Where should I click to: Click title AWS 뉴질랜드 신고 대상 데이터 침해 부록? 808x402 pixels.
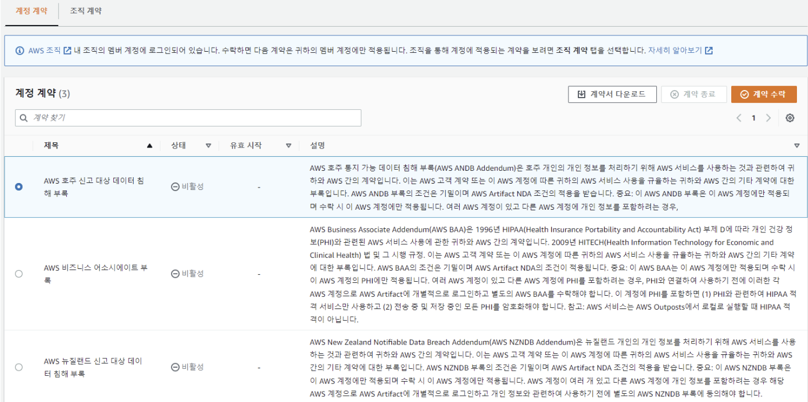point(93,367)
